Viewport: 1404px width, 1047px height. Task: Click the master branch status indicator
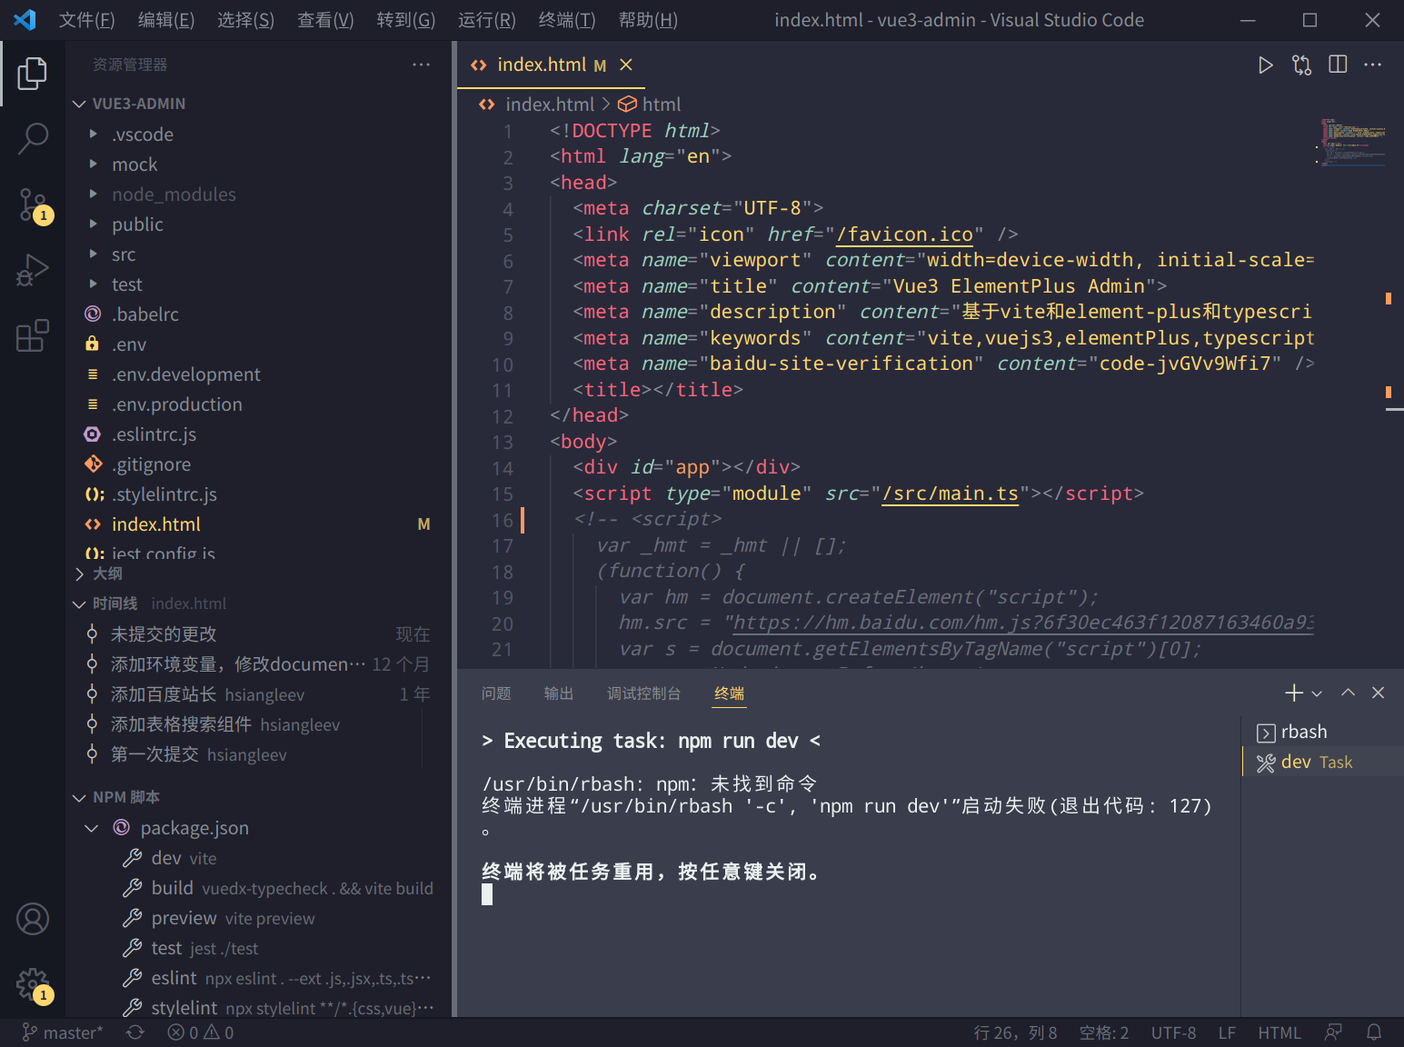(62, 1032)
